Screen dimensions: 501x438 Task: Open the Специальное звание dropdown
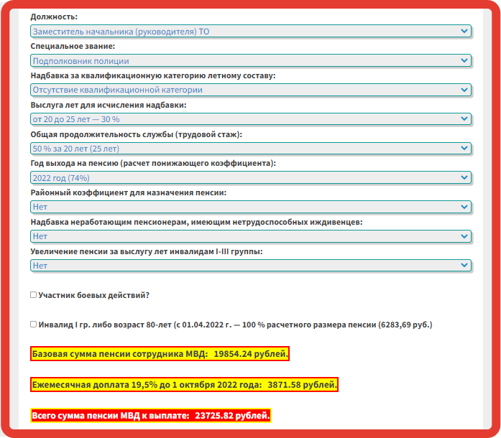pyautogui.click(x=251, y=60)
